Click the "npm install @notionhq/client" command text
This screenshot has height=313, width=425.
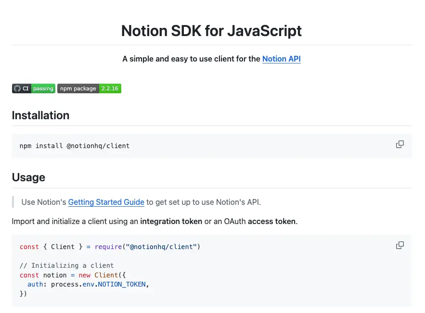coord(75,146)
